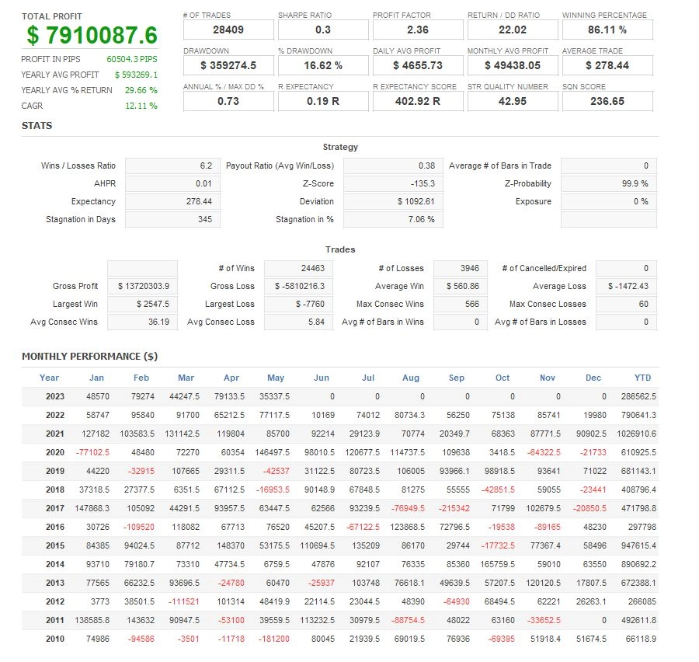699x662 pixels.
Task: Select the Return / DD Ratio value 22.02
Action: pos(513,30)
